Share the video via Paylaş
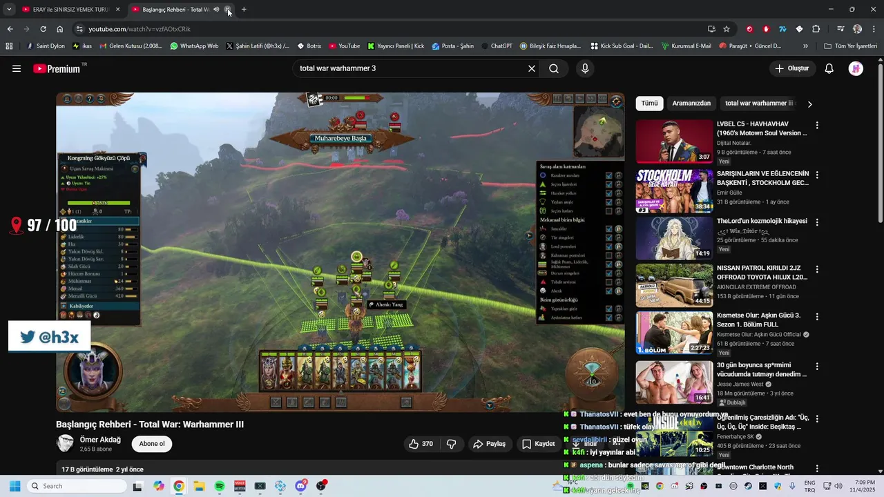Viewport: 884px width, 497px height. 489,444
